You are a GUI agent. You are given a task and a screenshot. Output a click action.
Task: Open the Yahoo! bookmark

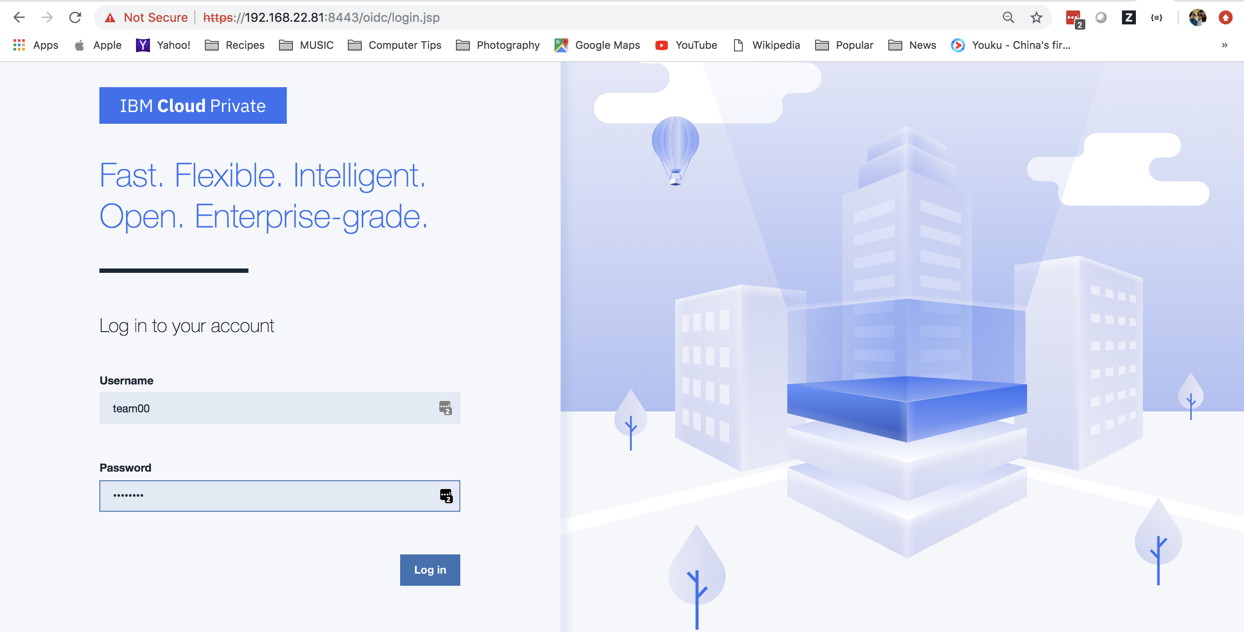tap(163, 45)
